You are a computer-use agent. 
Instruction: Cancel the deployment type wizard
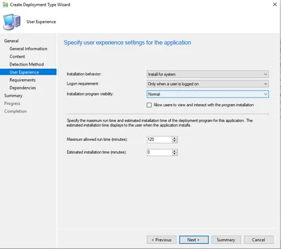coord(258,240)
